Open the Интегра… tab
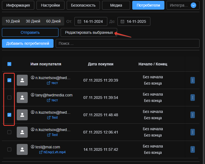The width and height of the screenshot is (205, 164). [179, 5]
